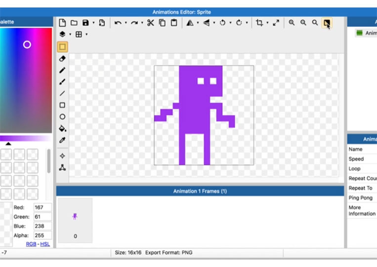Select frame 0 thumbnail

(x=75, y=221)
